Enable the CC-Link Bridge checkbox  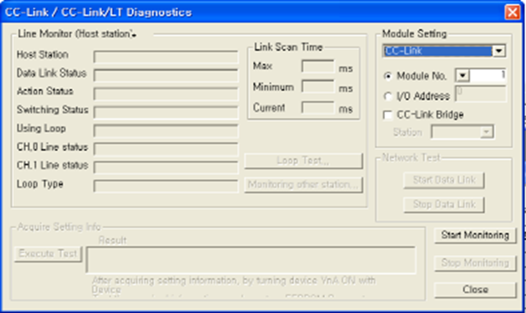pos(388,115)
